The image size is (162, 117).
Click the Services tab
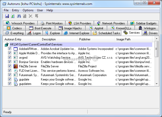tap(131, 33)
